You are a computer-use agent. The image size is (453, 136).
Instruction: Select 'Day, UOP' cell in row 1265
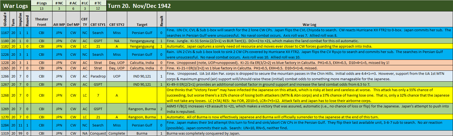pyautogui.click(x=117, y=68)
